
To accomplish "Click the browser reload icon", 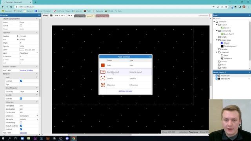I will pos(11,7).
